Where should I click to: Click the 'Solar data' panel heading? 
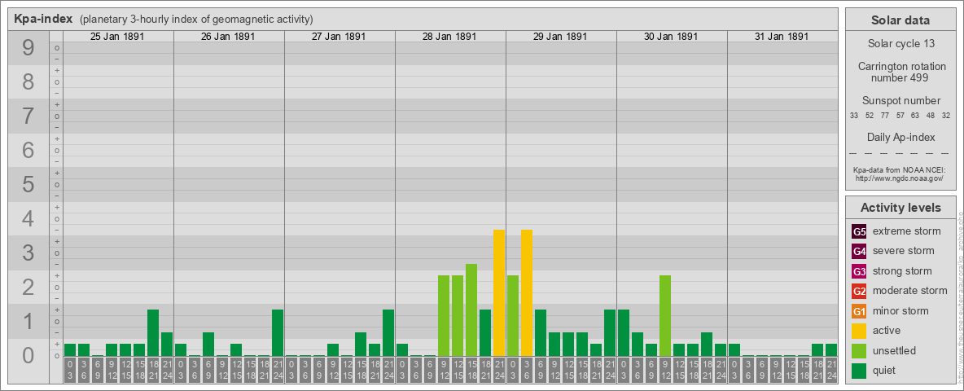(900, 20)
